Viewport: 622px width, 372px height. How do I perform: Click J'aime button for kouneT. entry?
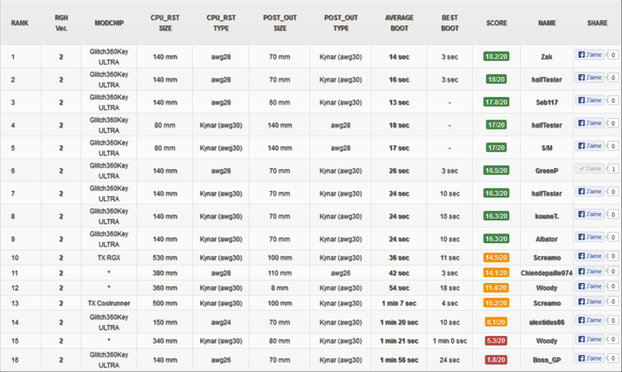point(590,214)
